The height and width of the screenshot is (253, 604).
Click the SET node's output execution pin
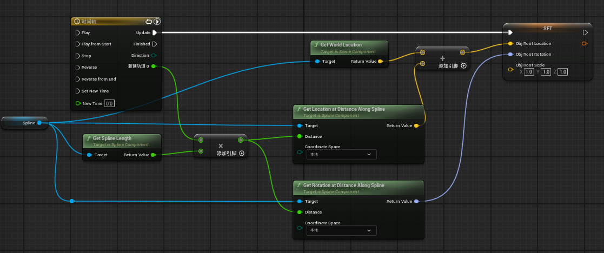point(585,32)
